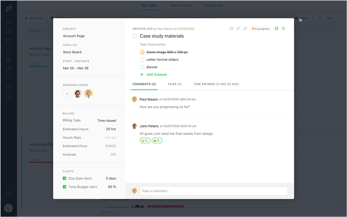Click the Add Subtask link
The width and height of the screenshot is (347, 217).
(157, 74)
